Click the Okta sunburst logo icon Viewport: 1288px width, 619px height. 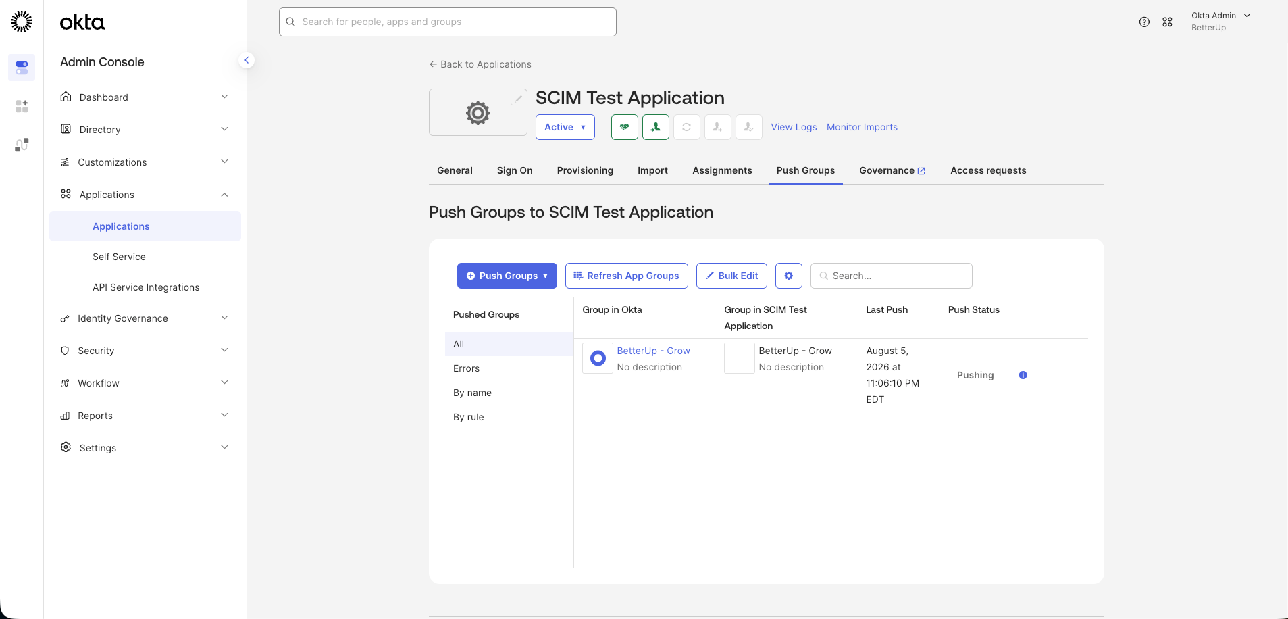[22, 22]
